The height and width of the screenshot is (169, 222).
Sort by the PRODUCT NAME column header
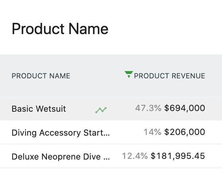pyautogui.click(x=41, y=76)
